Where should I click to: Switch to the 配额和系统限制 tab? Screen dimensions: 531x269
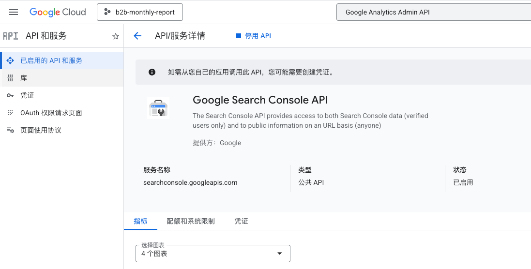click(x=191, y=221)
